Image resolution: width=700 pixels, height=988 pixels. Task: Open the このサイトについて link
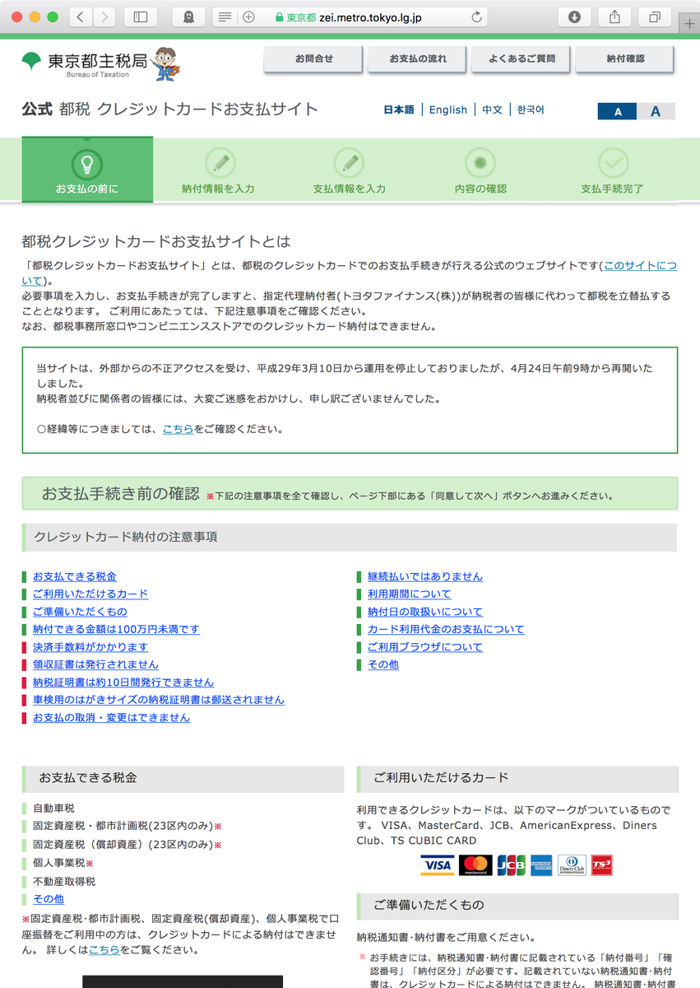coord(641,266)
